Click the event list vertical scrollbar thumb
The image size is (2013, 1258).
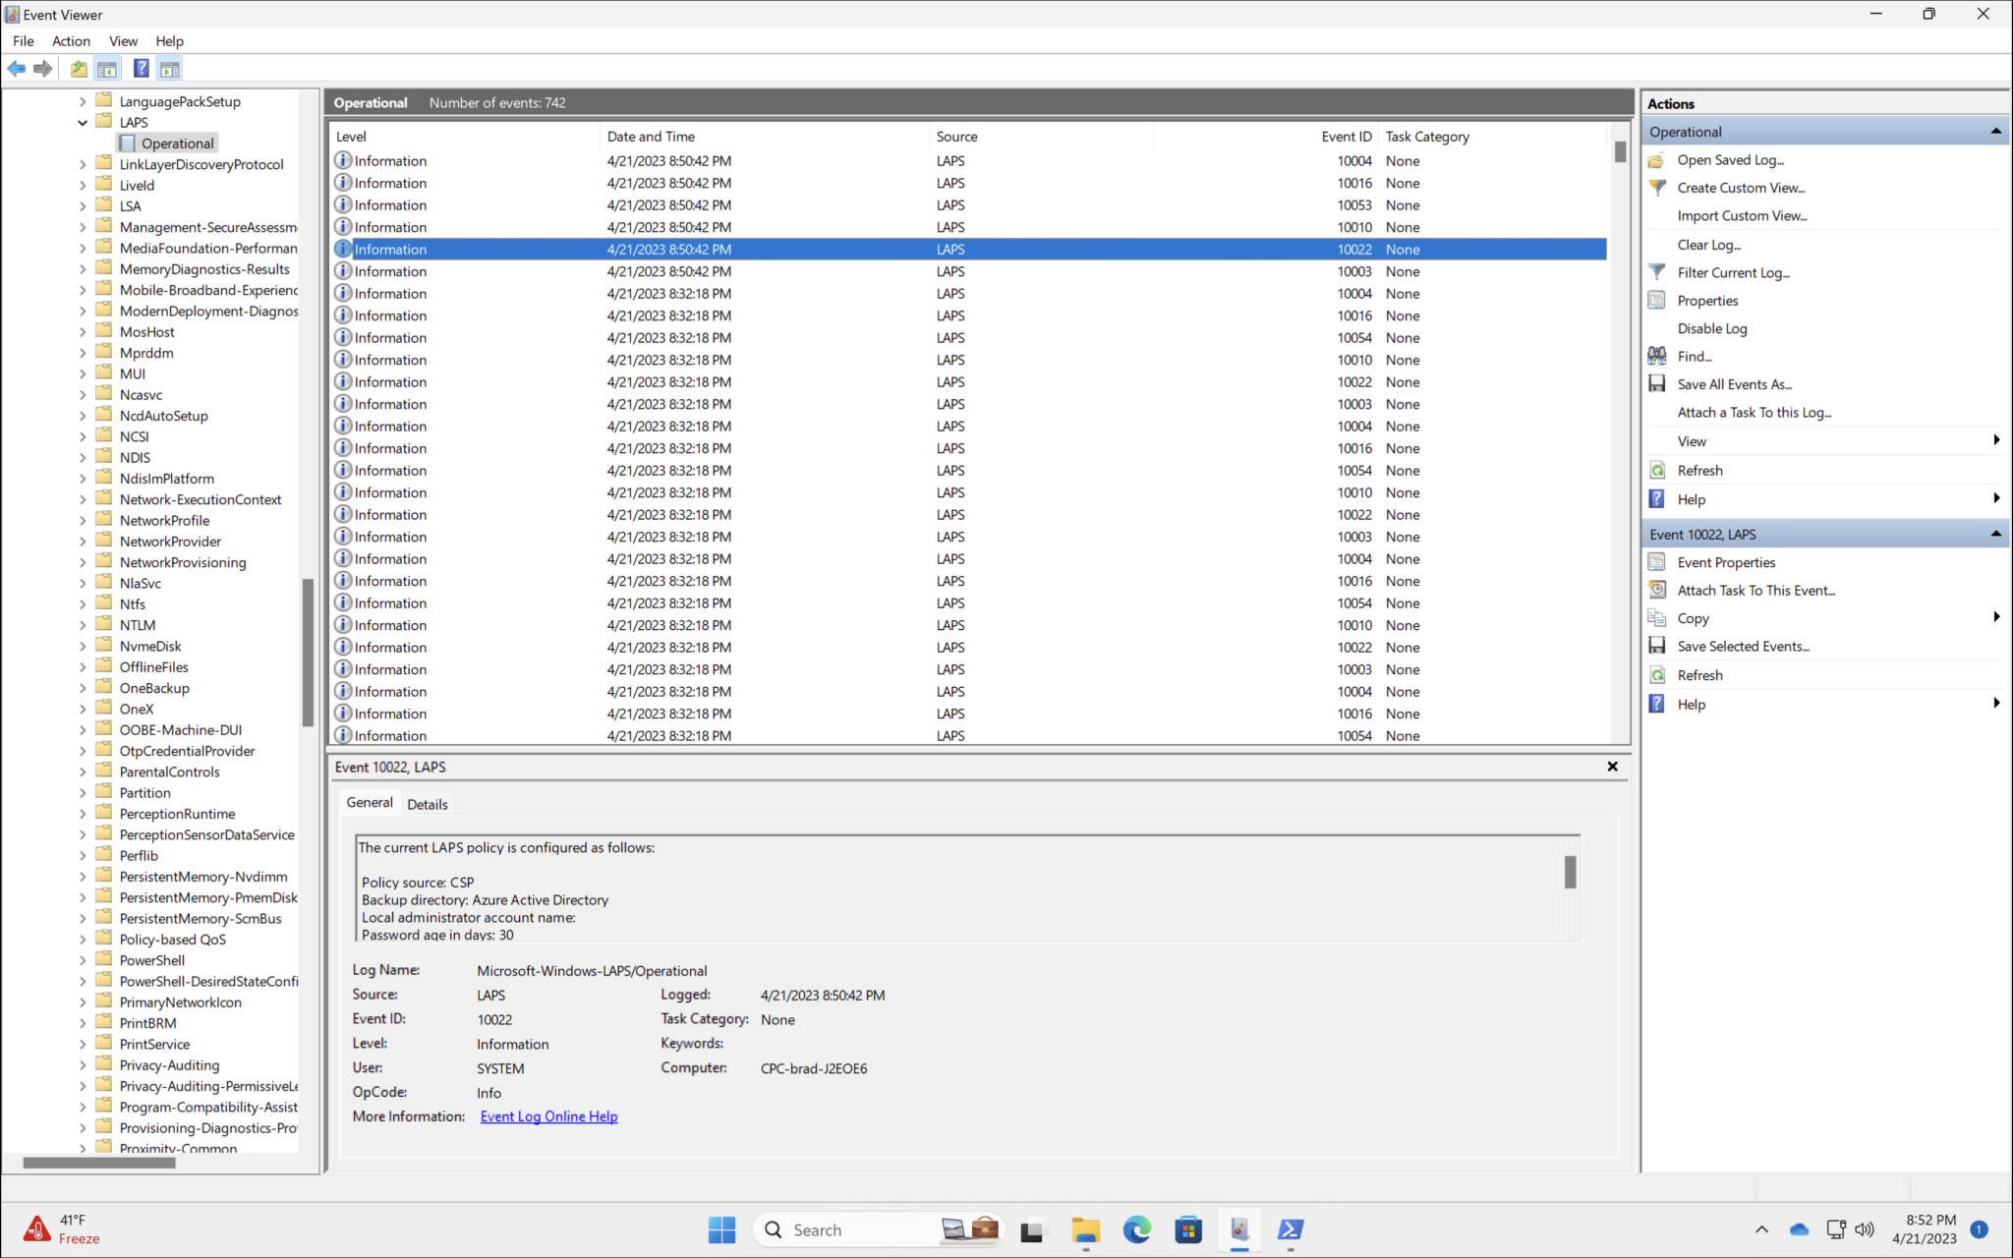tap(1620, 151)
